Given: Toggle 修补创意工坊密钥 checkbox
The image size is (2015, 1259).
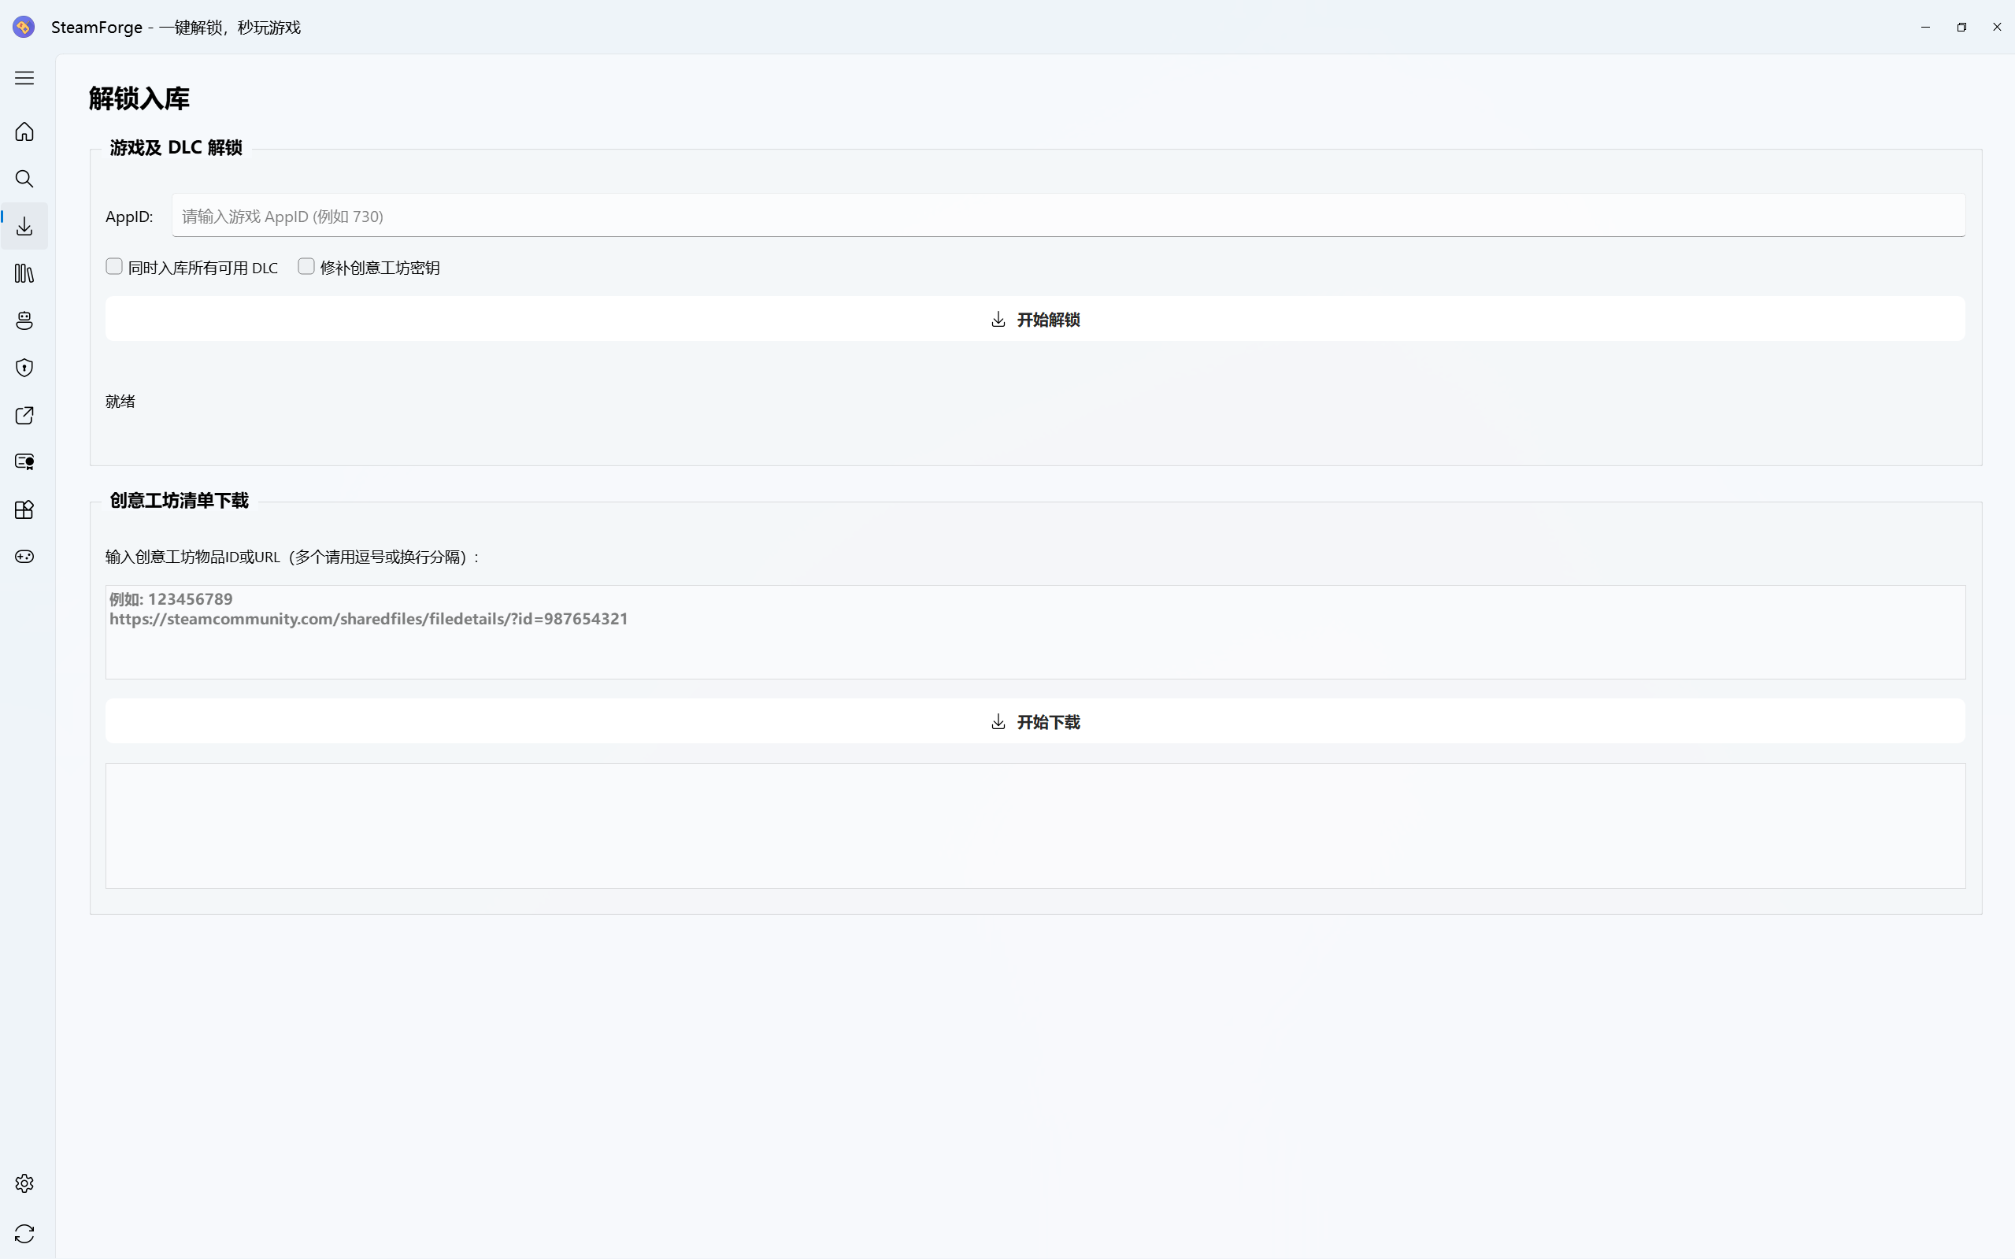Looking at the screenshot, I should click(x=306, y=266).
